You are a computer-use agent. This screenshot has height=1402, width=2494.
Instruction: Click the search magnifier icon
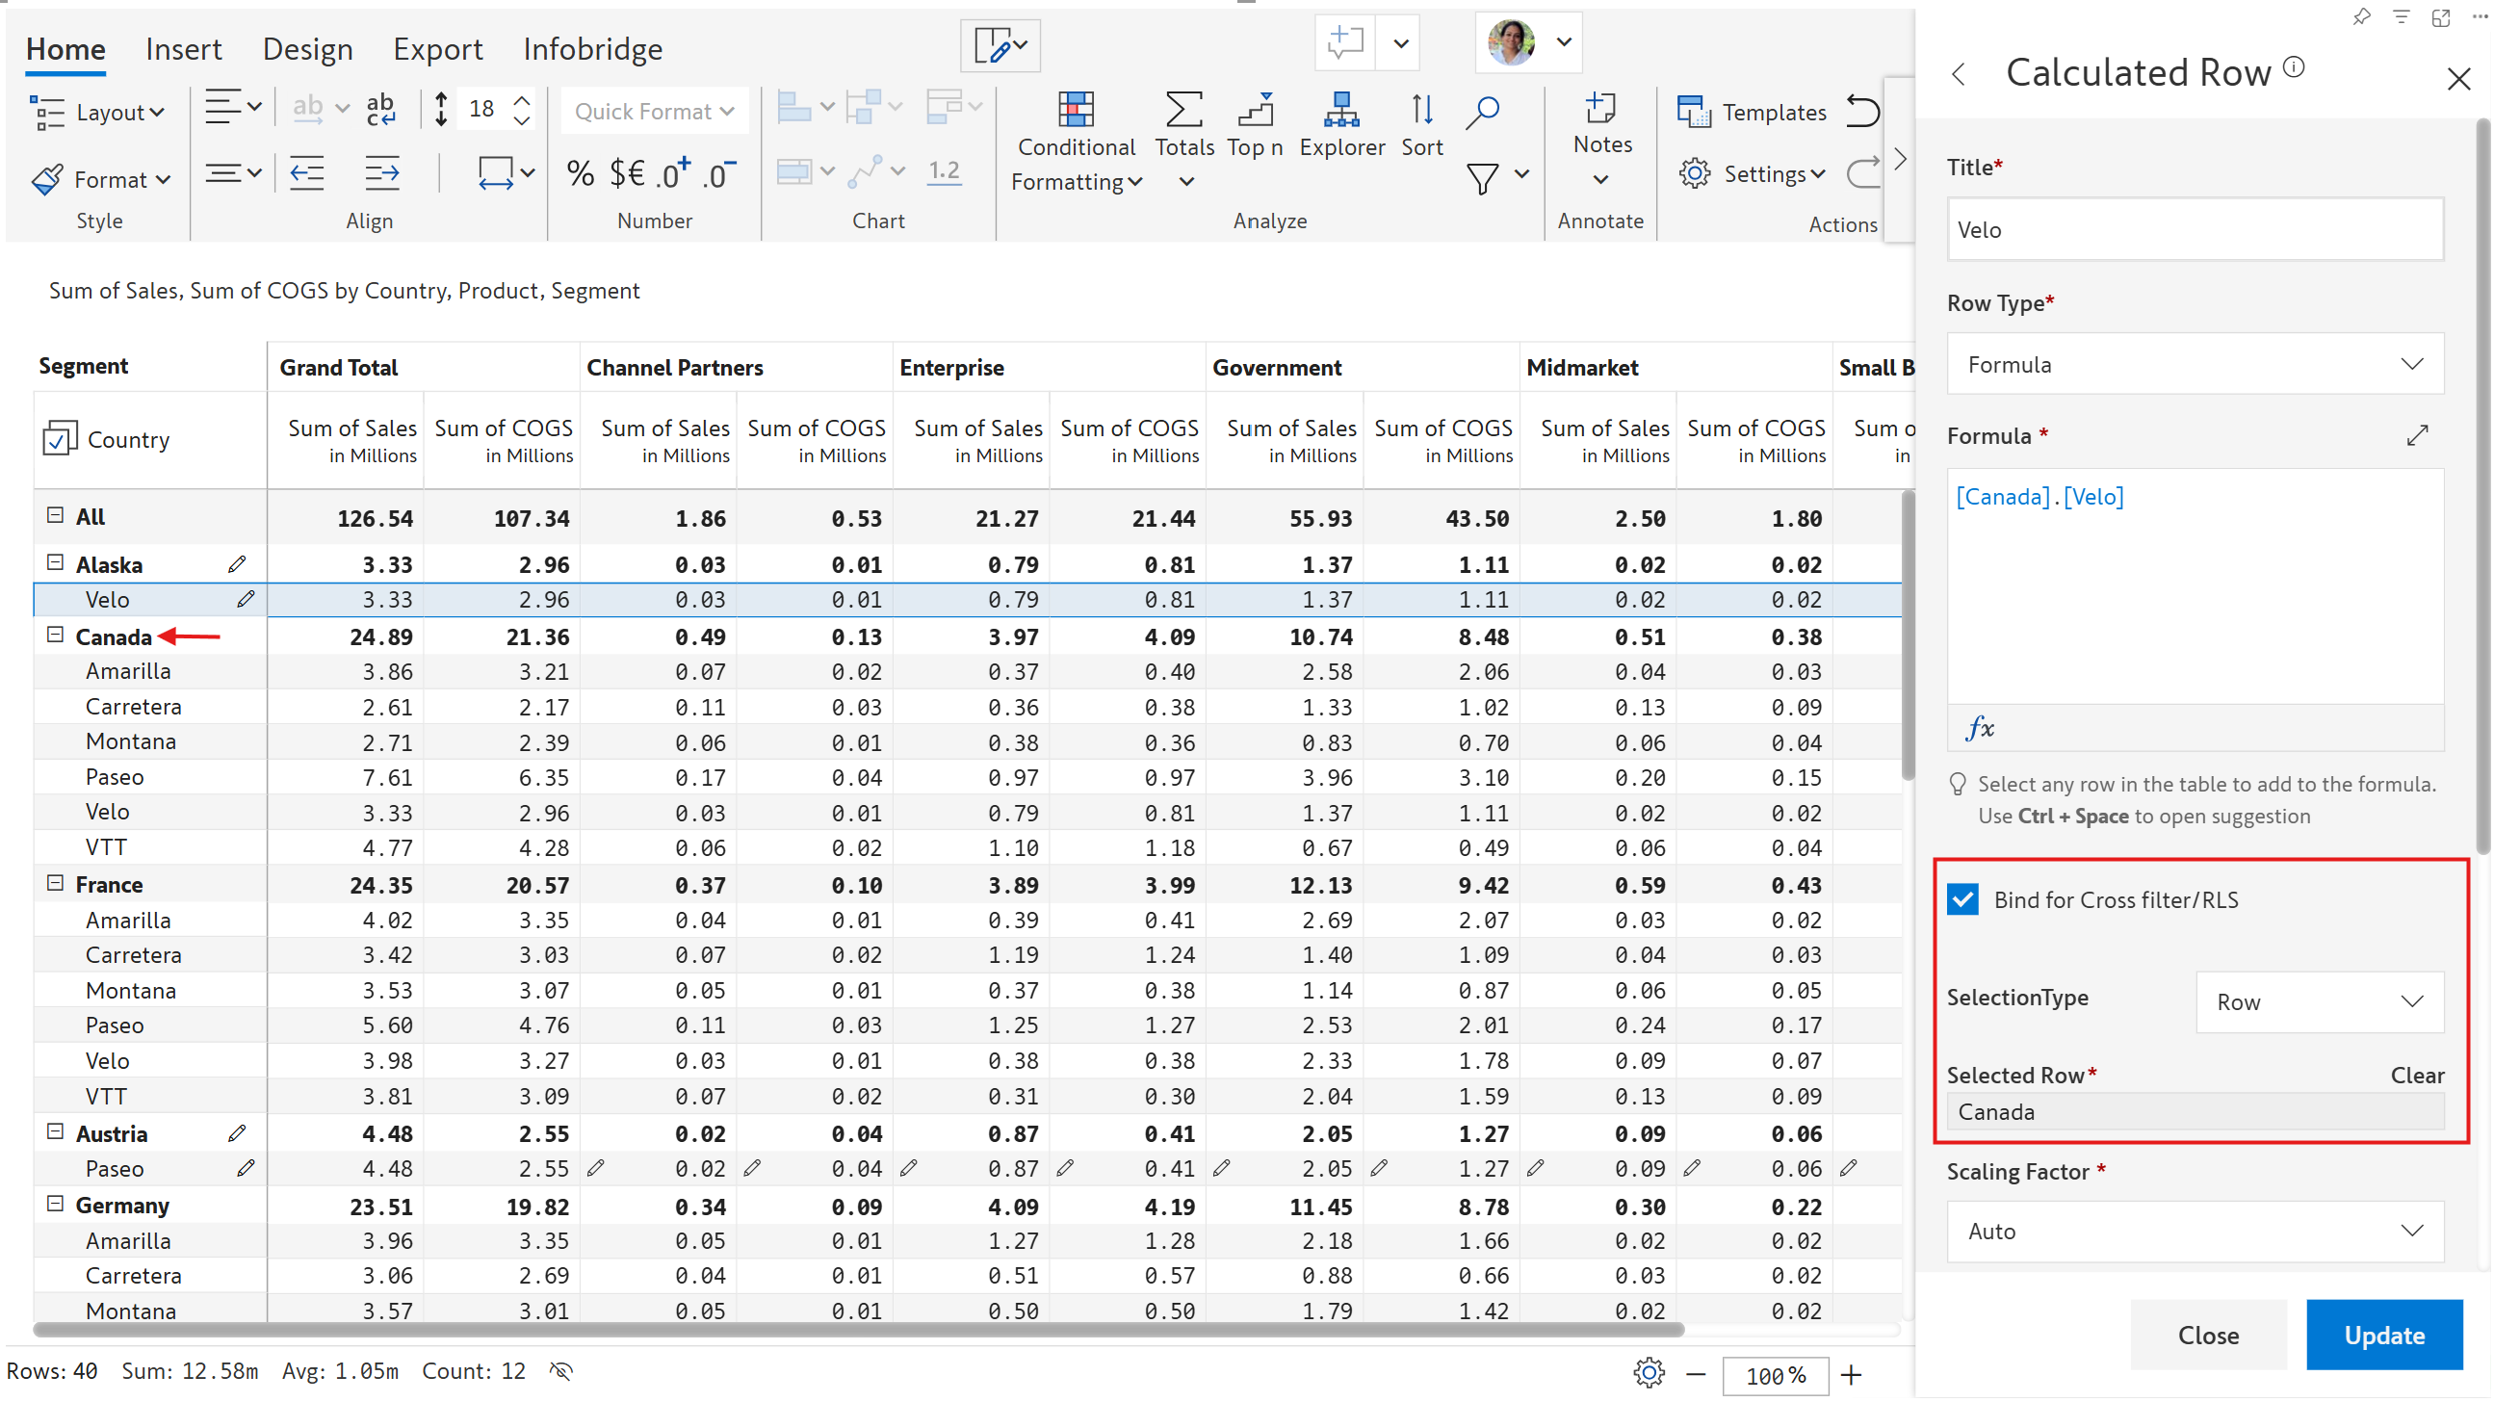pos(1482,112)
